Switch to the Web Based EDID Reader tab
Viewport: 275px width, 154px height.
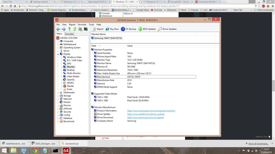pos(98,2)
